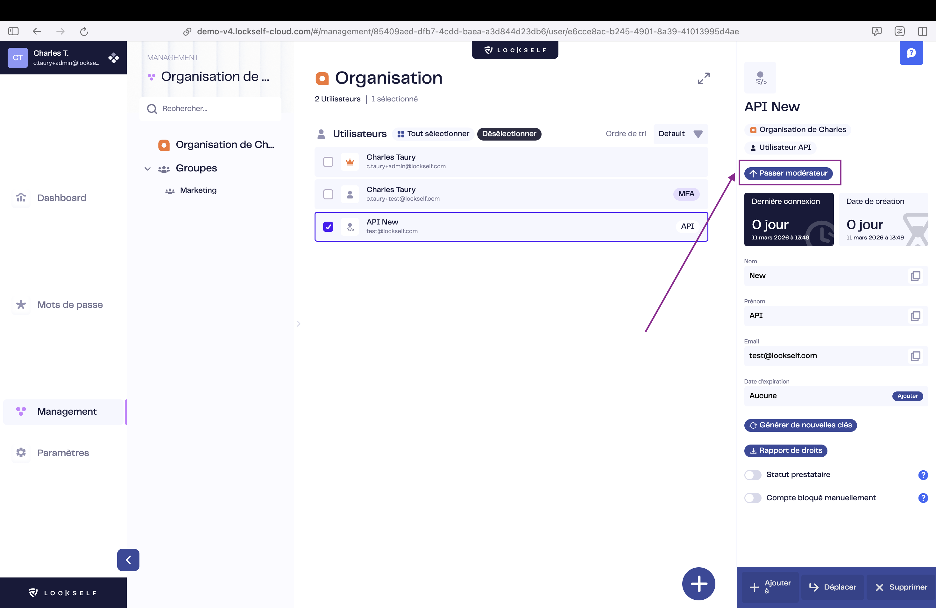
Task: Open browser page settings icon
Action: pos(899,31)
